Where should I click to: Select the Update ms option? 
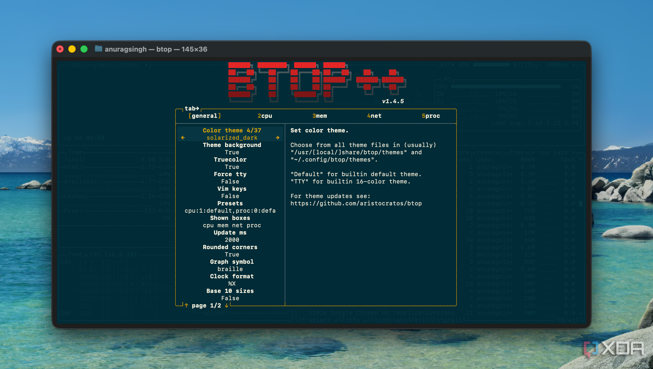[x=230, y=232]
